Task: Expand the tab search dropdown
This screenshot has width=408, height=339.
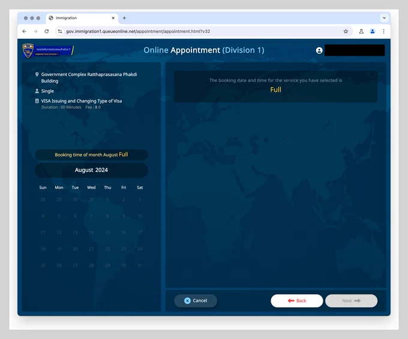Action: click(384, 18)
